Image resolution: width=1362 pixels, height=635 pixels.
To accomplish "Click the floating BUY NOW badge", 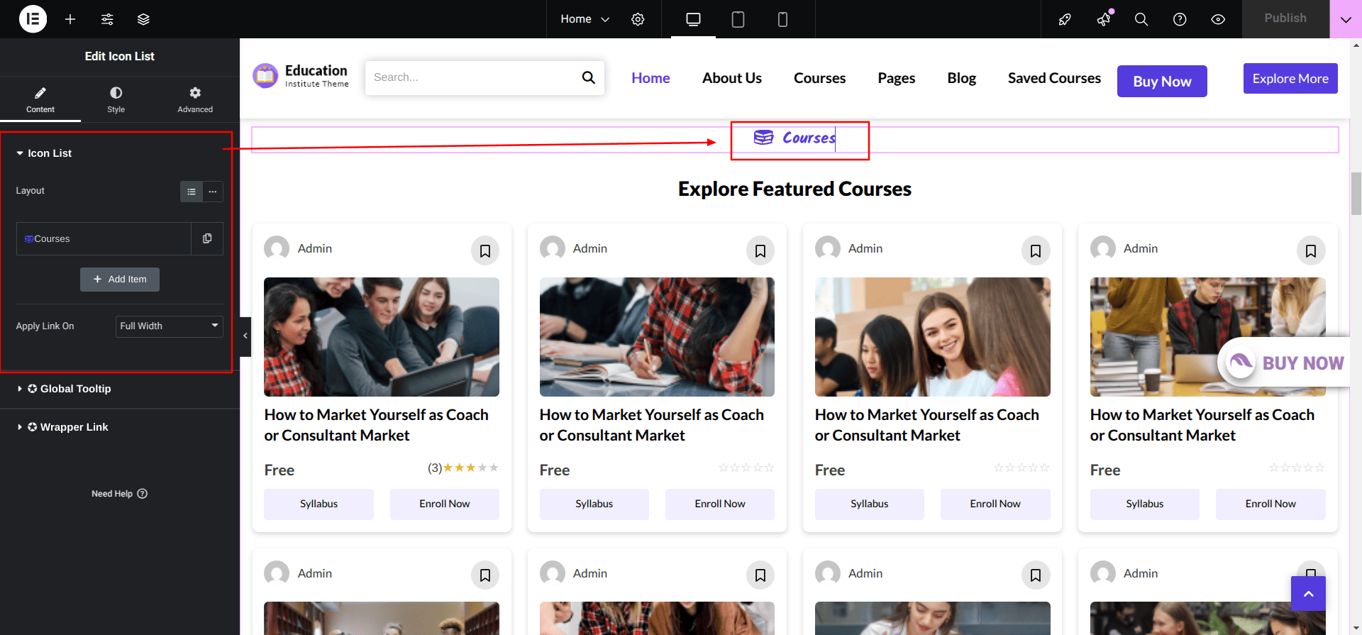I will [x=1284, y=363].
